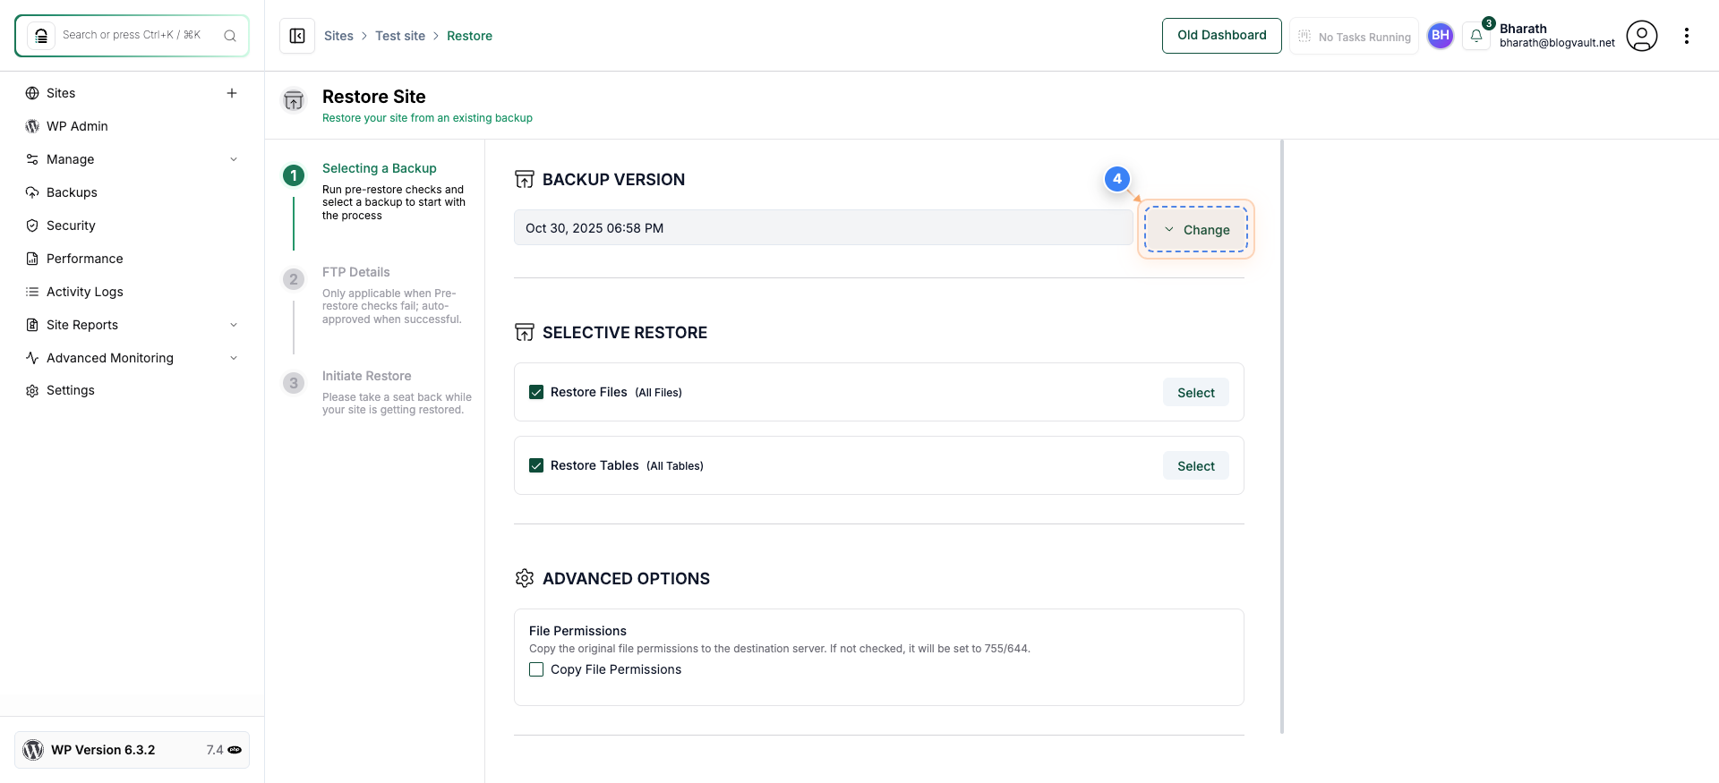This screenshot has width=1719, height=783.
Task: Open the three-dot more options menu
Action: 1686,36
